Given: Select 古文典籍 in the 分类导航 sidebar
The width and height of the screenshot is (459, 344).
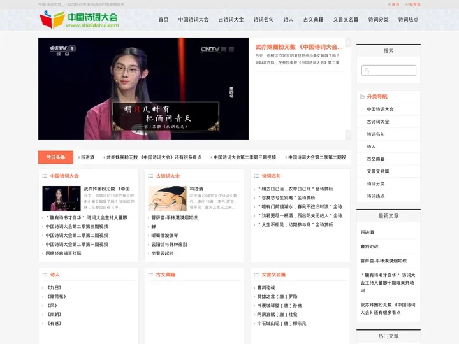Looking at the screenshot, I should (x=375, y=159).
